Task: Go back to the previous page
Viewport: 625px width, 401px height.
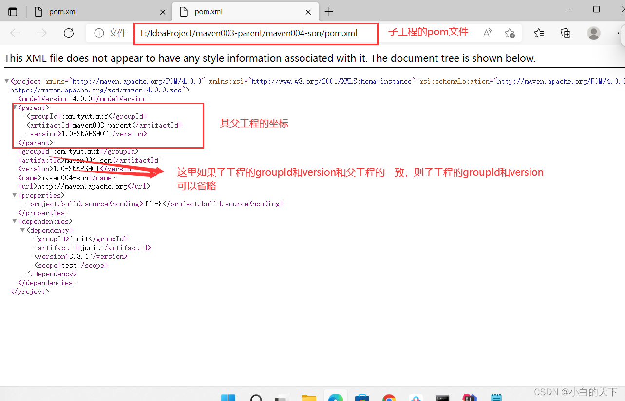Action: [15, 33]
